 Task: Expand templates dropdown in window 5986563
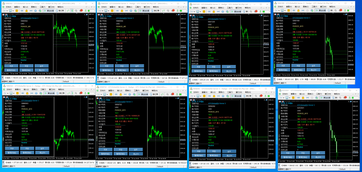coord(14,93)
